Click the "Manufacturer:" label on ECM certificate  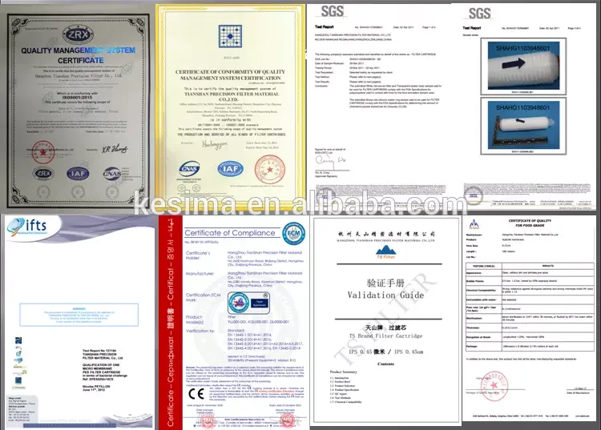coord(200,274)
